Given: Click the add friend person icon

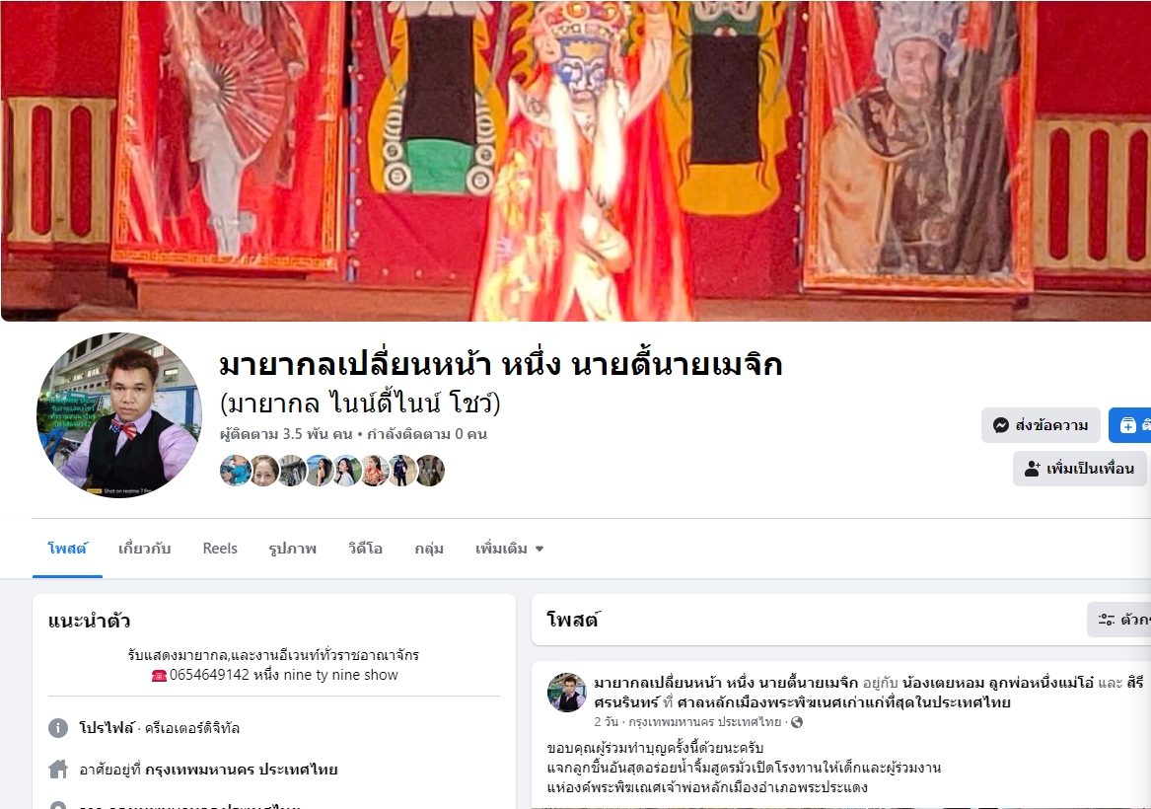Looking at the screenshot, I should click(x=1032, y=469).
